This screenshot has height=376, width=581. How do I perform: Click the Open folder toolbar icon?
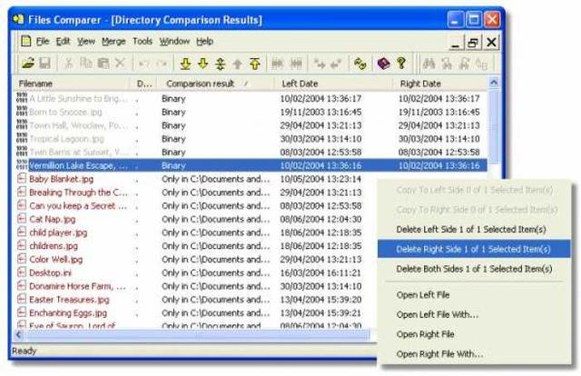click(28, 64)
